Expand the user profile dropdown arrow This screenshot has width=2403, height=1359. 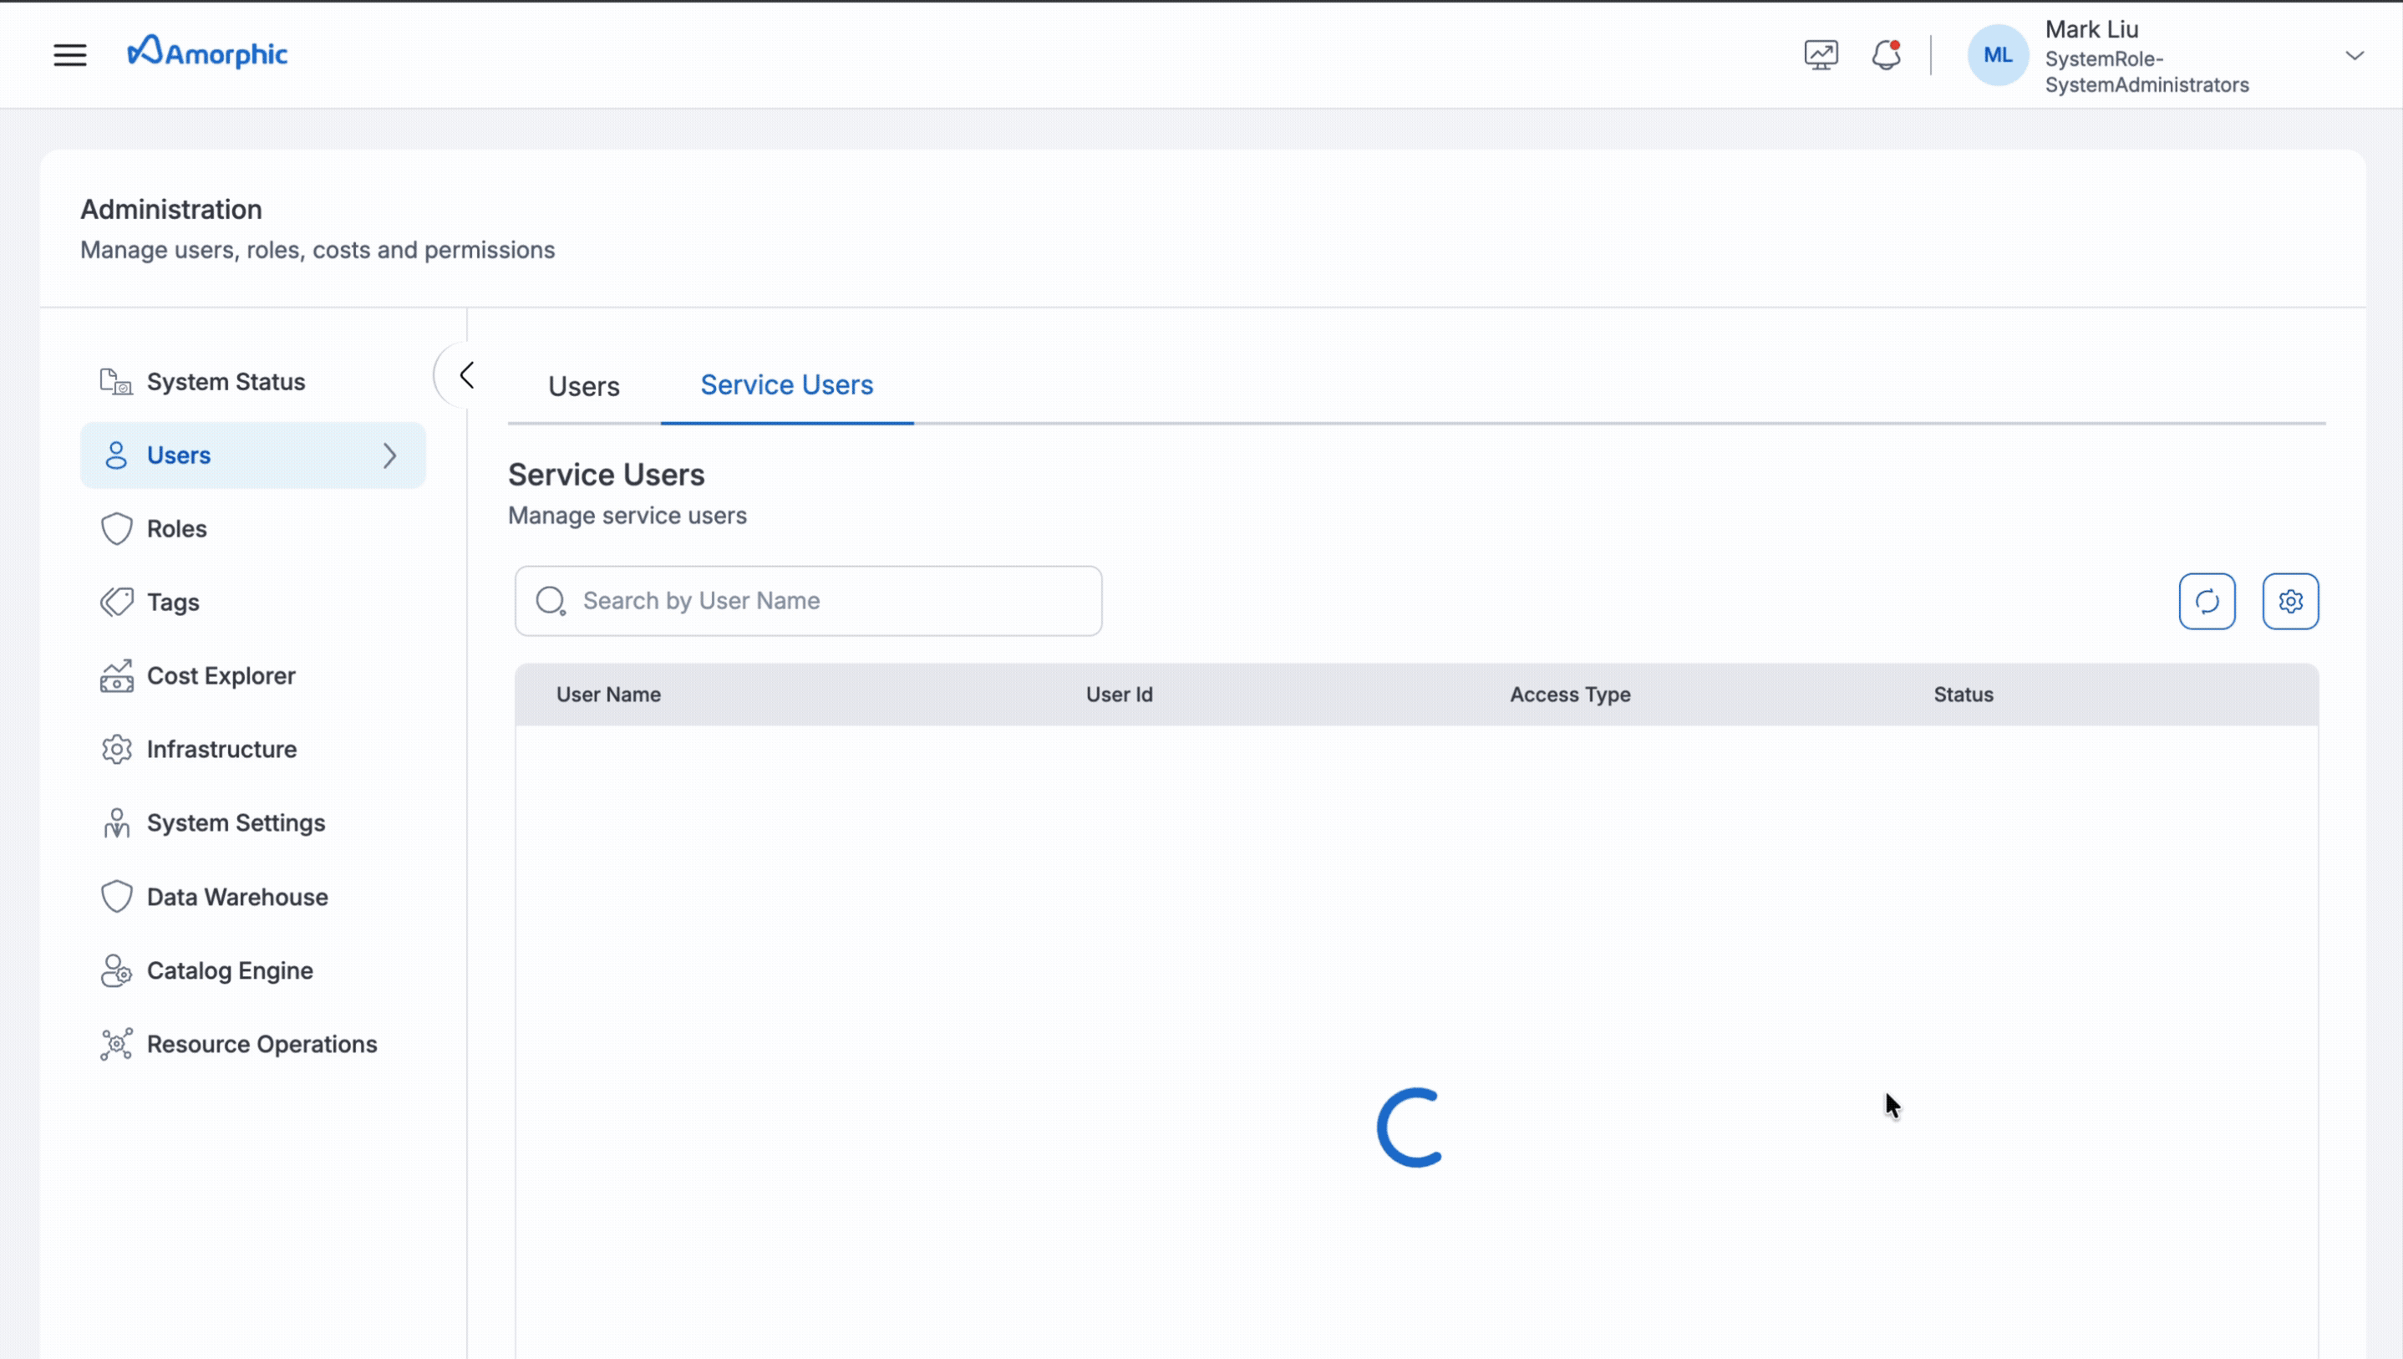2355,55
